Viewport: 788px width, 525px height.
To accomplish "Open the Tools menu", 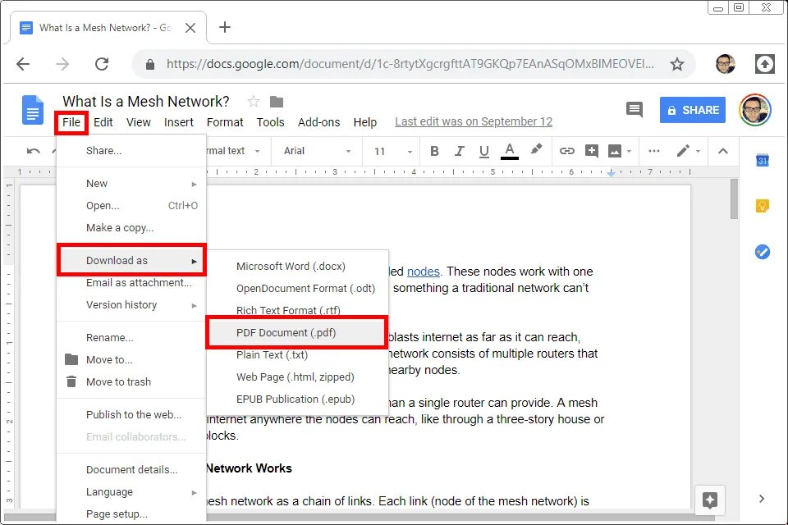I will pyautogui.click(x=270, y=122).
